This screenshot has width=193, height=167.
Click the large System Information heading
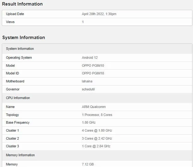[23, 38]
